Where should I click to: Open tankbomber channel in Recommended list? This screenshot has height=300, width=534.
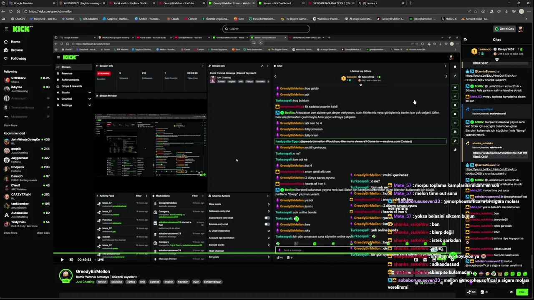coord(27,205)
